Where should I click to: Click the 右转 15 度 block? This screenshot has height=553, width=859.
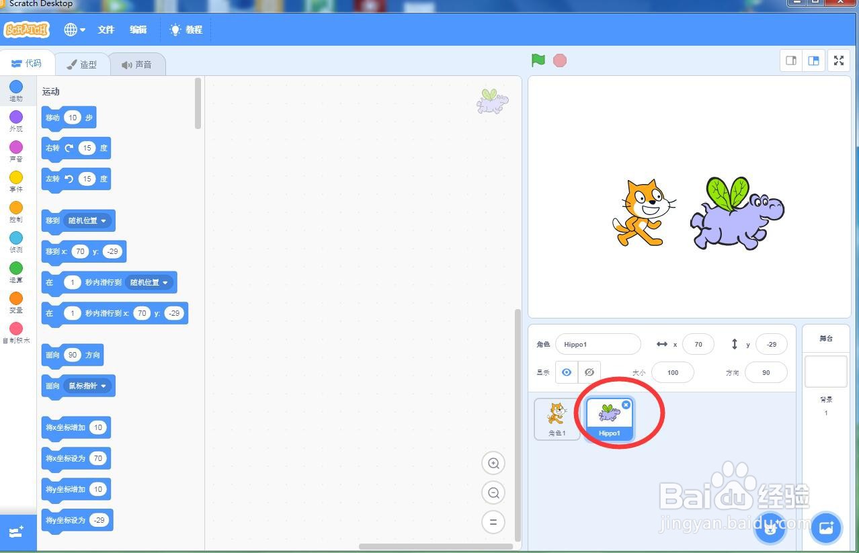(x=76, y=148)
